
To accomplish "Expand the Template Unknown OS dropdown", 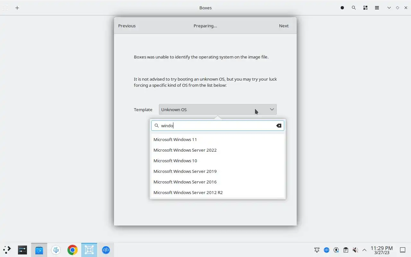I will pyautogui.click(x=218, y=110).
